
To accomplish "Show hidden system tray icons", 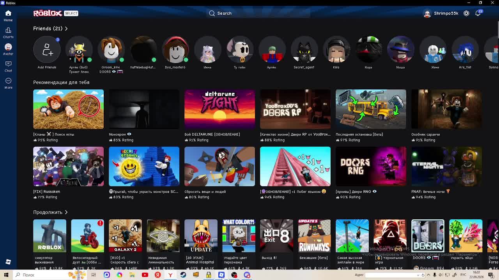I will pos(428,275).
